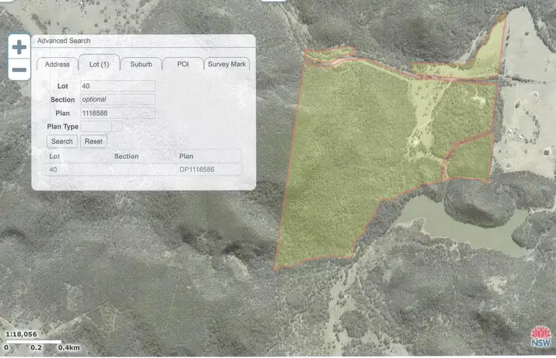Focus the Lot number input field
This screenshot has width=556, height=358.
(117, 87)
